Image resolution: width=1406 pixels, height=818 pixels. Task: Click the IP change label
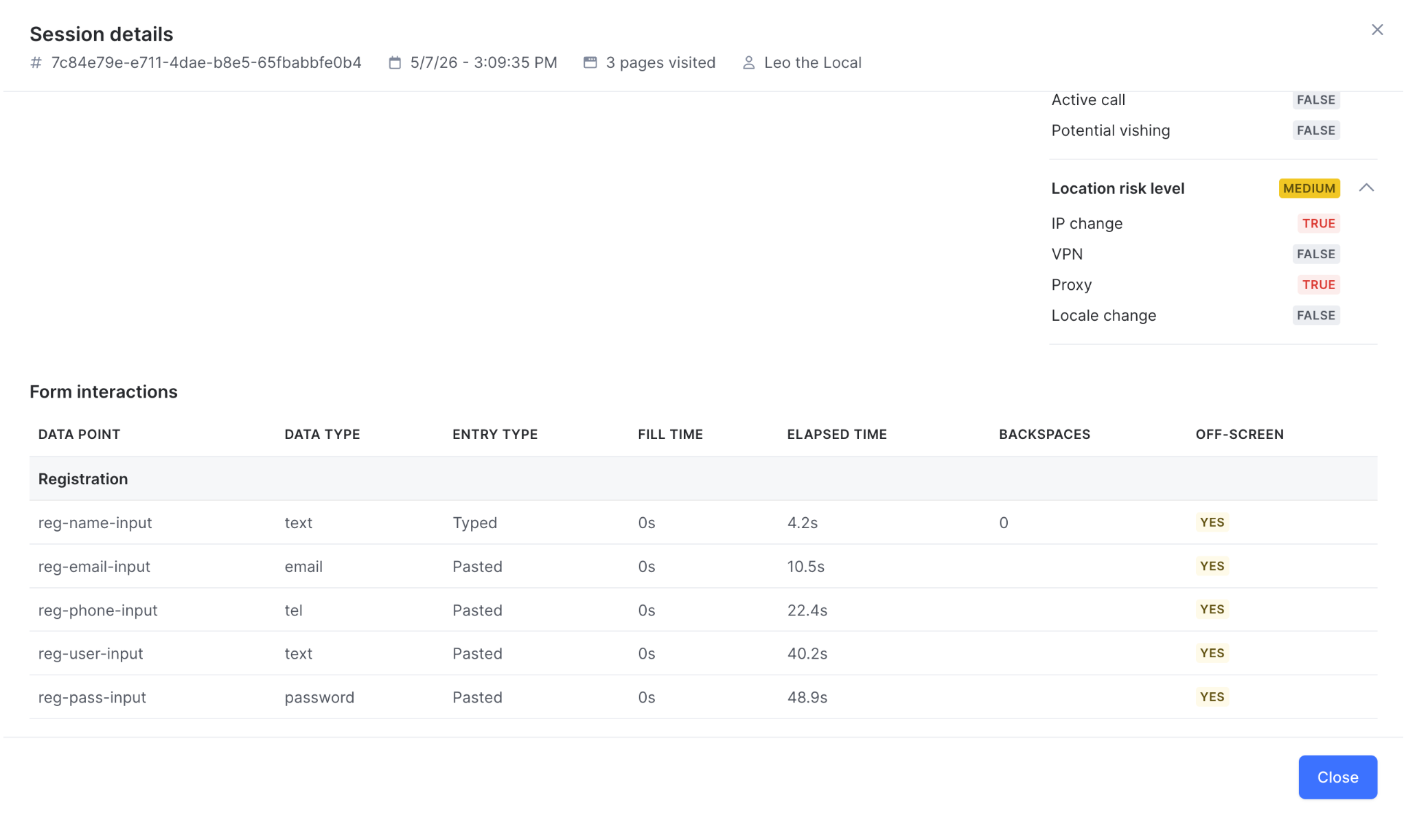pos(1087,223)
